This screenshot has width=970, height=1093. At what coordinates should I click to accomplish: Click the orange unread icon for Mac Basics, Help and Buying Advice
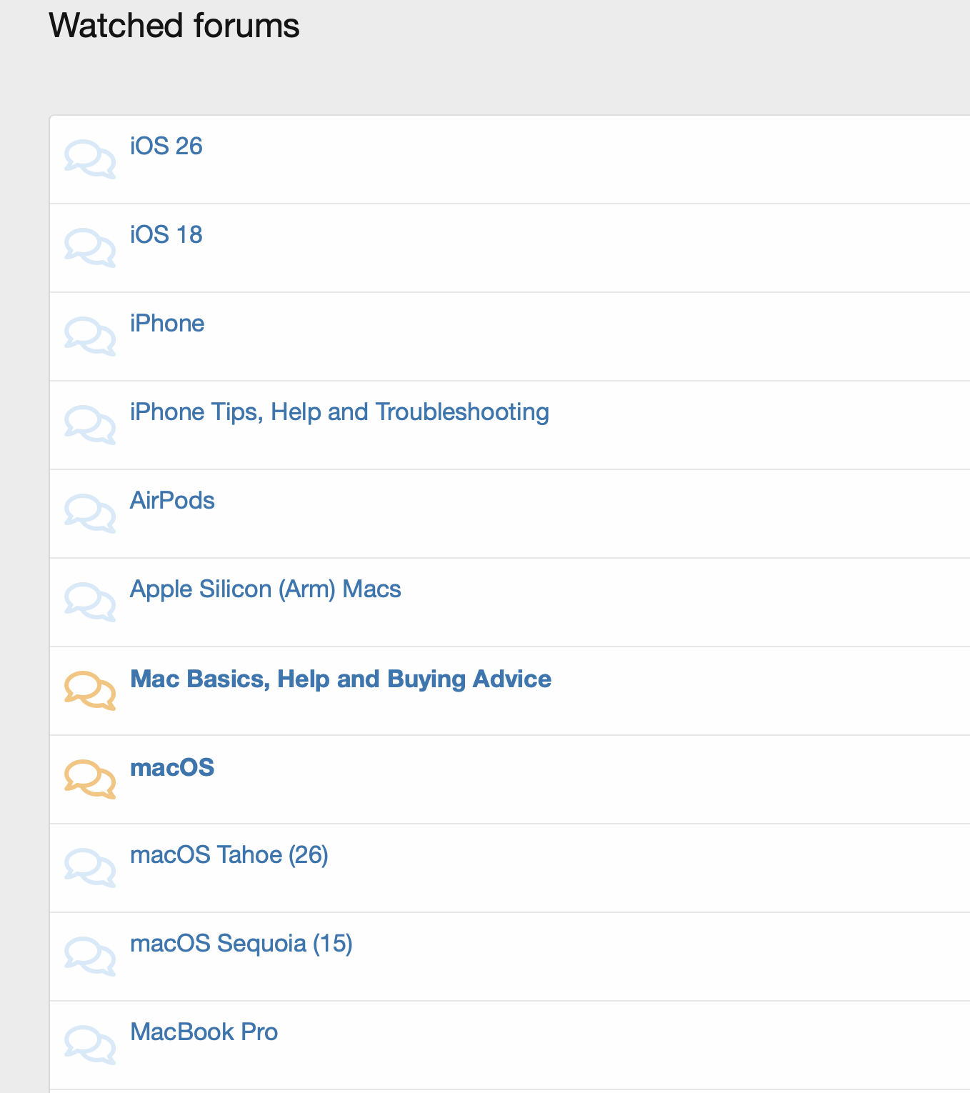(x=90, y=691)
